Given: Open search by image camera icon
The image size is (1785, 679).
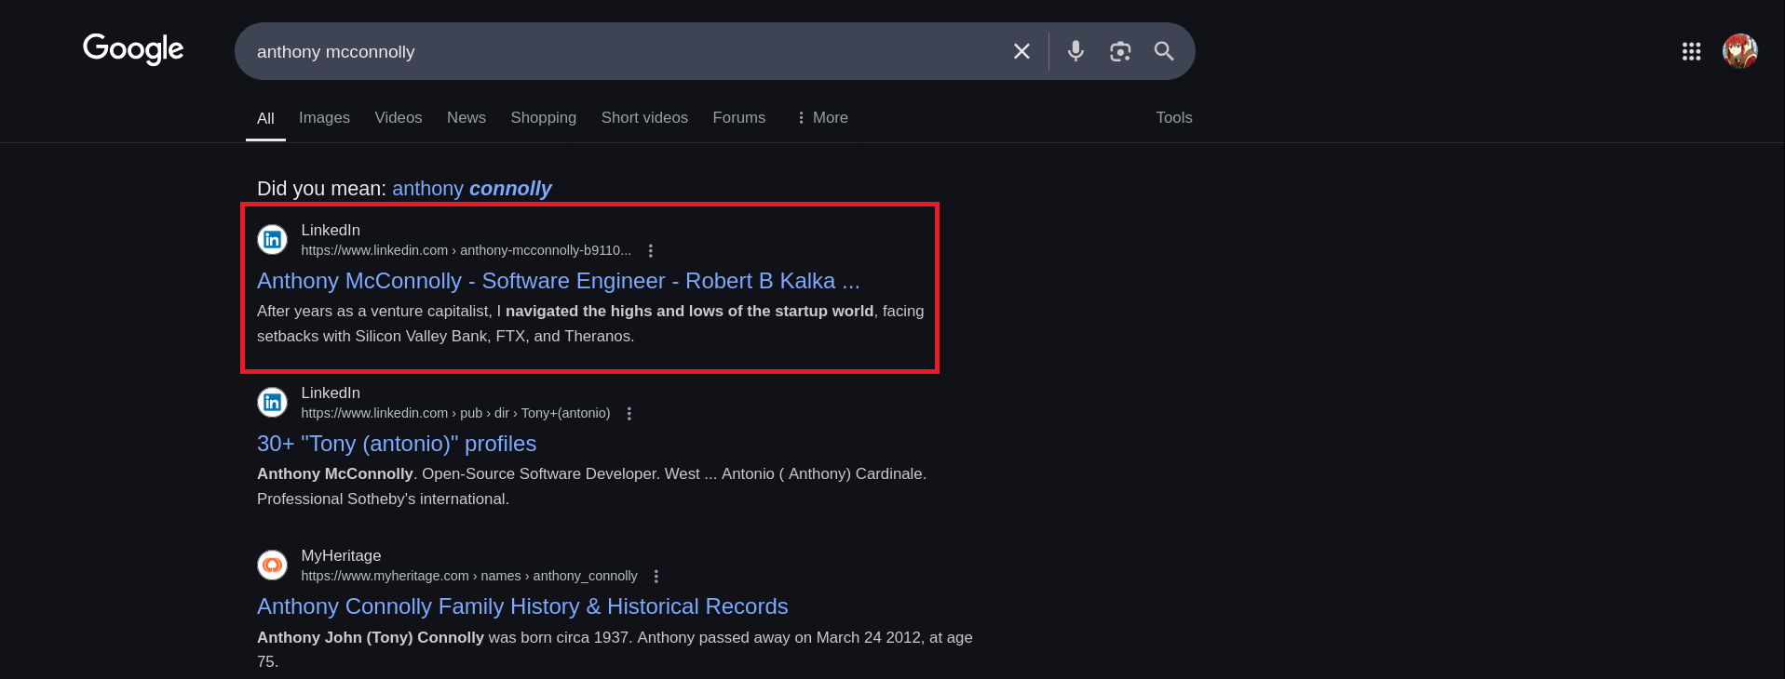Looking at the screenshot, I should 1120,51.
